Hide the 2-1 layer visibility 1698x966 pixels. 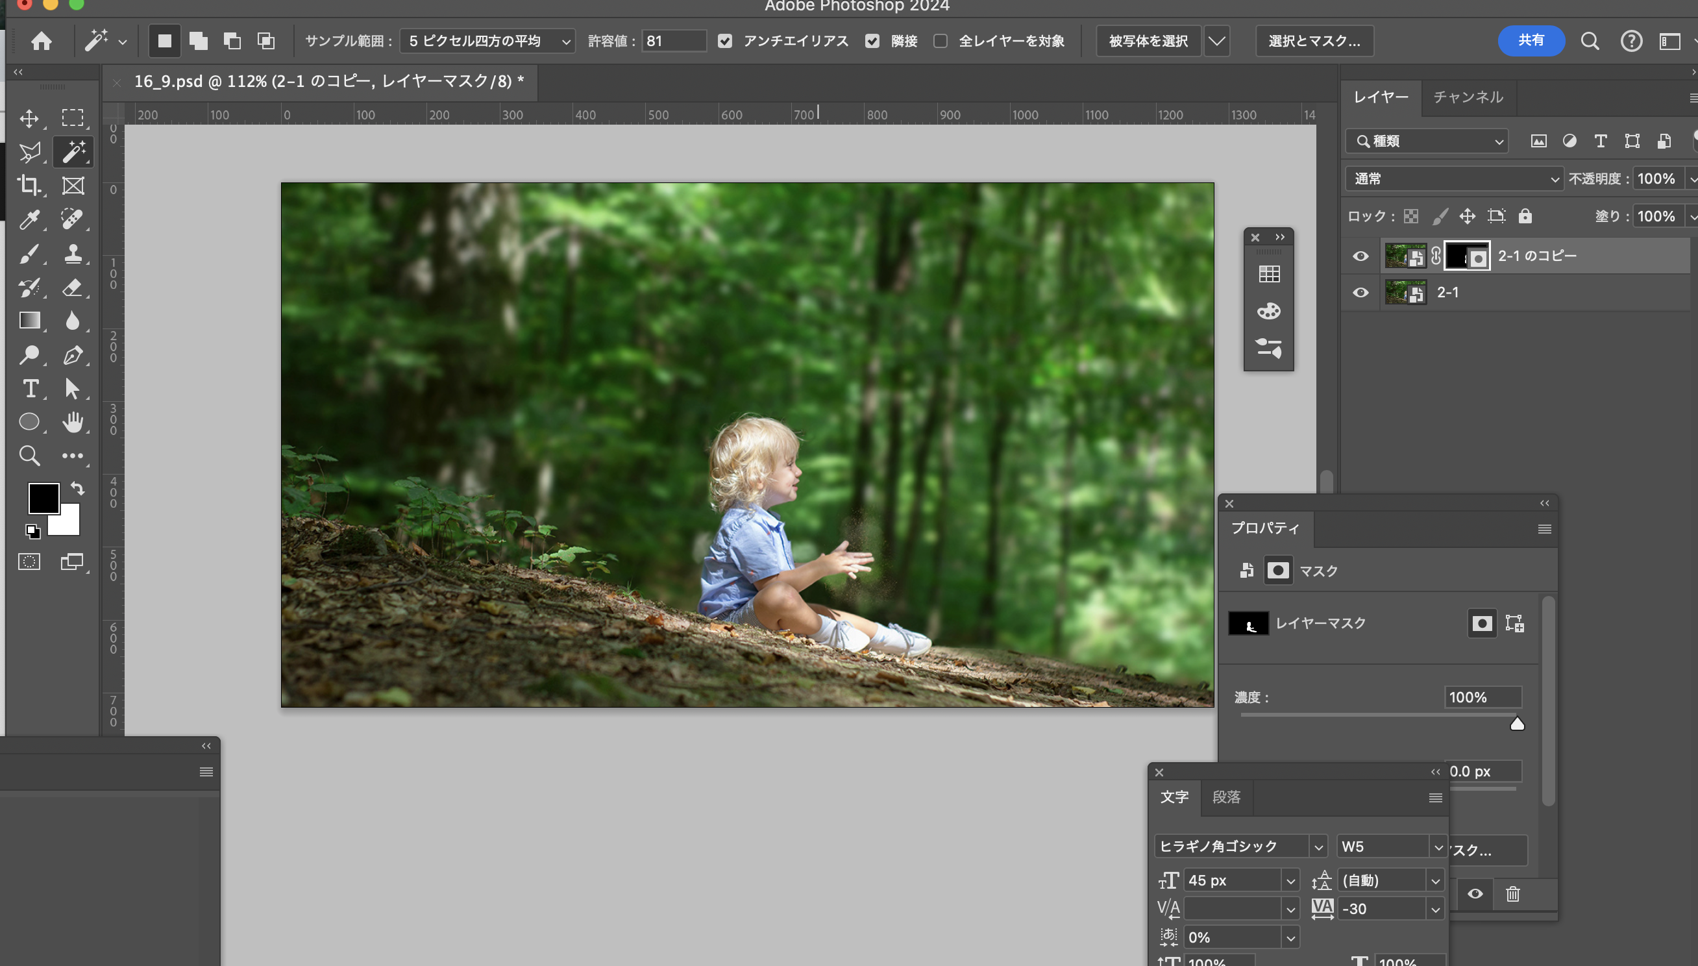coord(1360,293)
